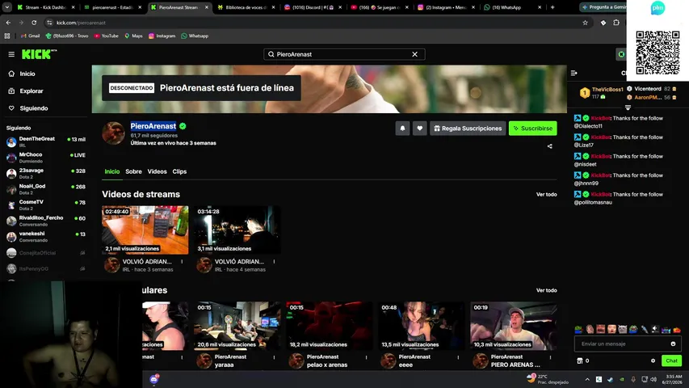Switch to the Videos tab

pyautogui.click(x=157, y=171)
